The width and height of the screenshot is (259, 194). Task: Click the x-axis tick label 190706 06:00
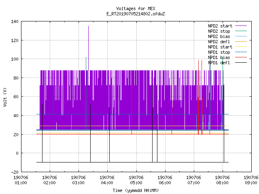(x=165, y=180)
